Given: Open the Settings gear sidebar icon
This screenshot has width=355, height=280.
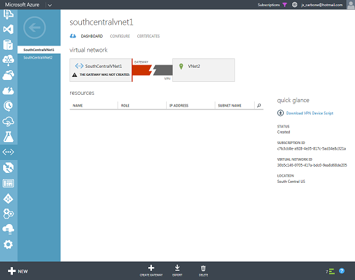Looking at the screenshot, I should point(9,244).
